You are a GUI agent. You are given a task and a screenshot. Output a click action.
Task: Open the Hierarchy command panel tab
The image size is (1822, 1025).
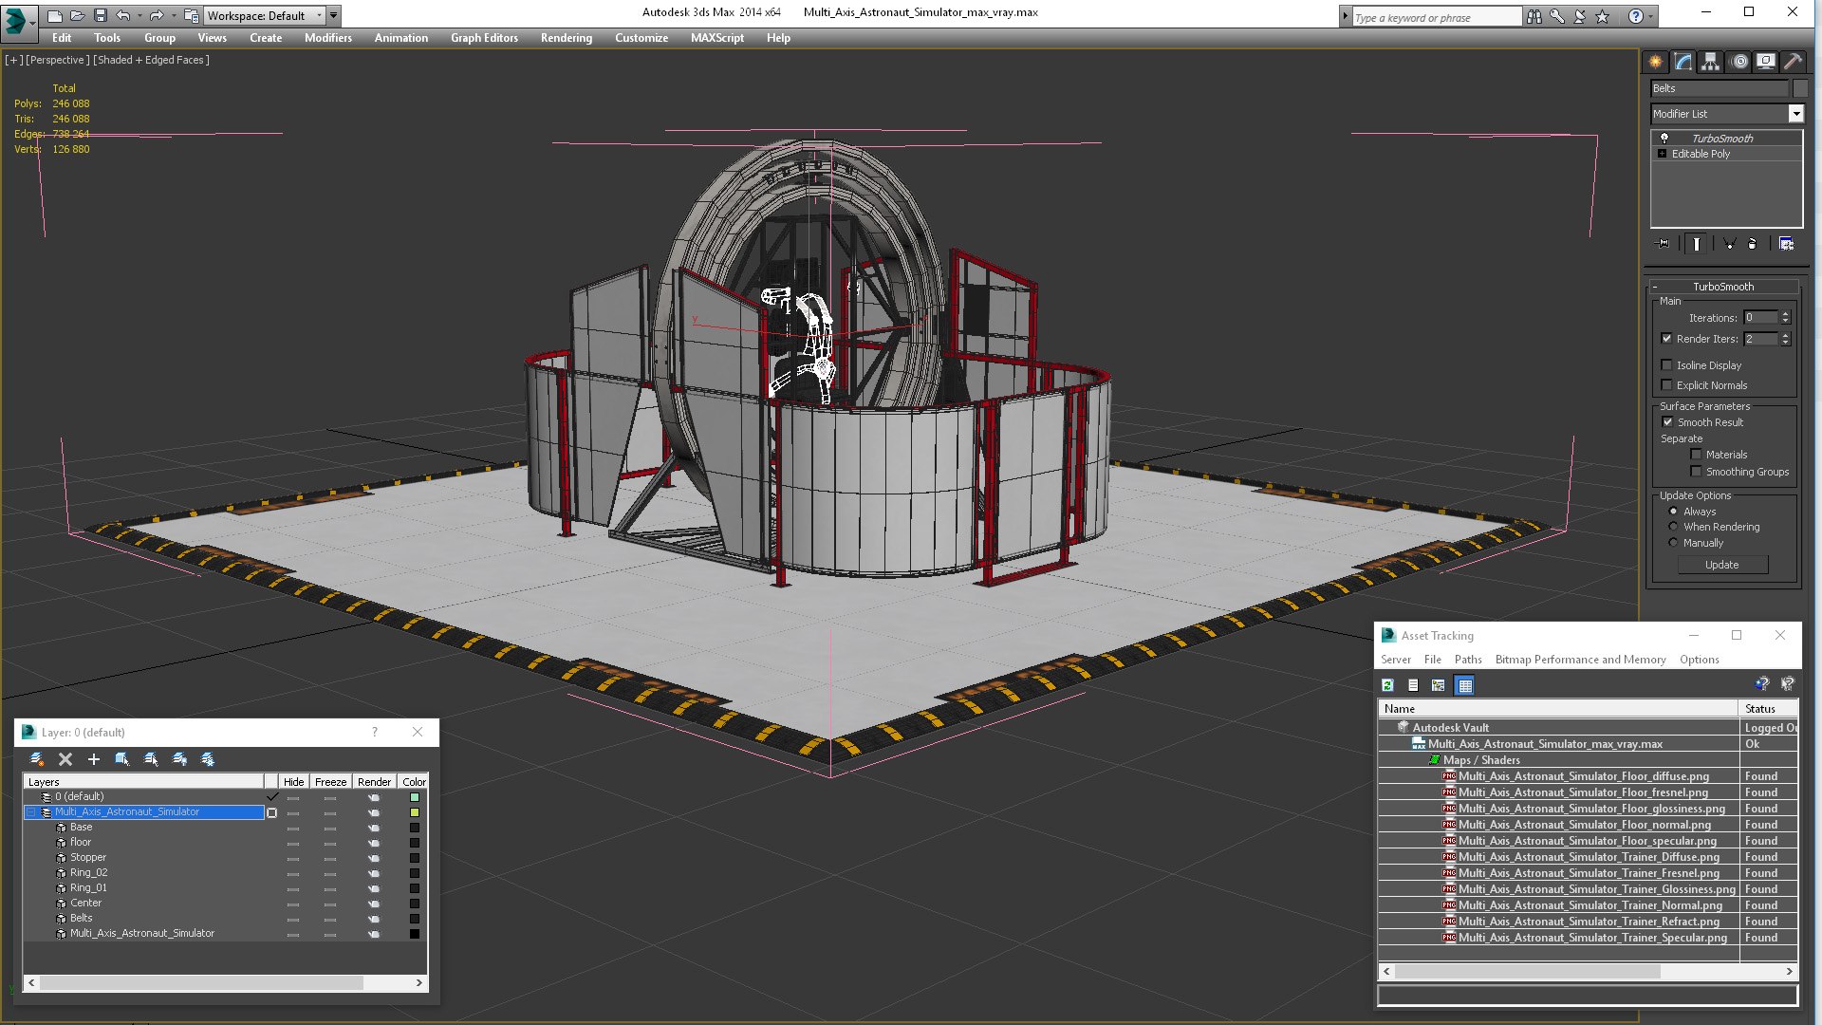pyautogui.click(x=1711, y=62)
